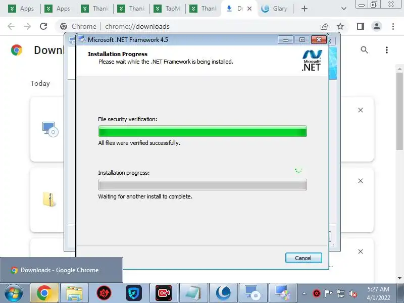
Task: Open the Glary Utilities taskbar icon
Action: point(223,293)
